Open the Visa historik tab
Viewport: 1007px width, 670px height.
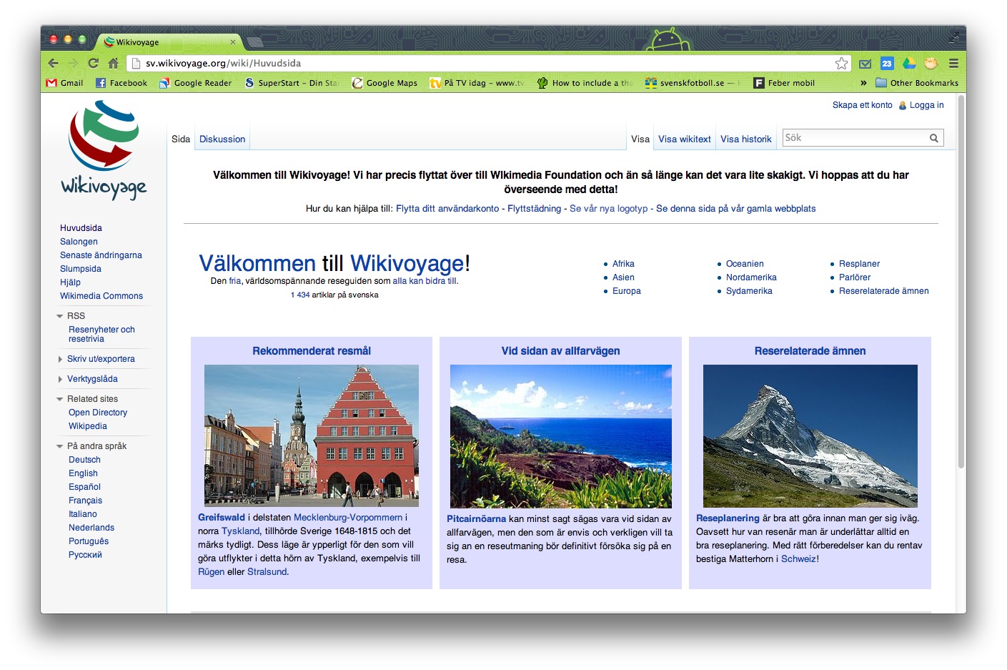click(745, 138)
